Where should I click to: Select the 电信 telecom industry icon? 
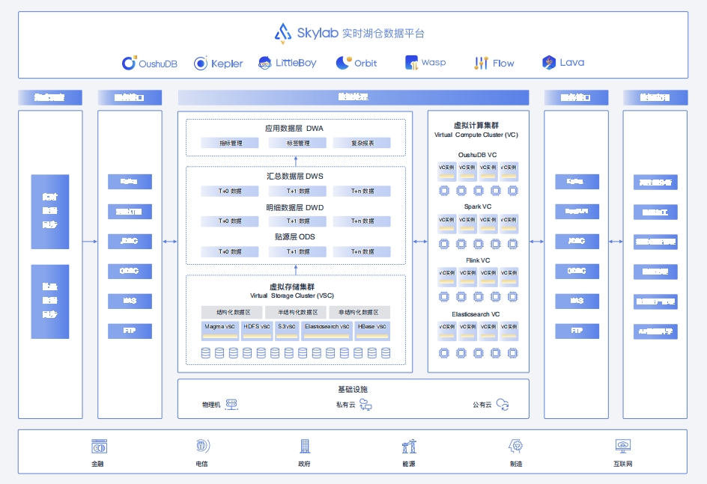(203, 446)
